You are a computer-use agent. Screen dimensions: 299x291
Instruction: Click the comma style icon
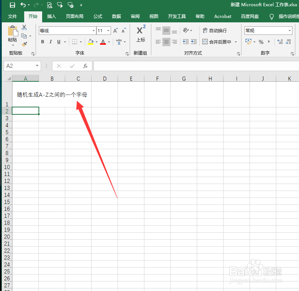(x=269, y=42)
